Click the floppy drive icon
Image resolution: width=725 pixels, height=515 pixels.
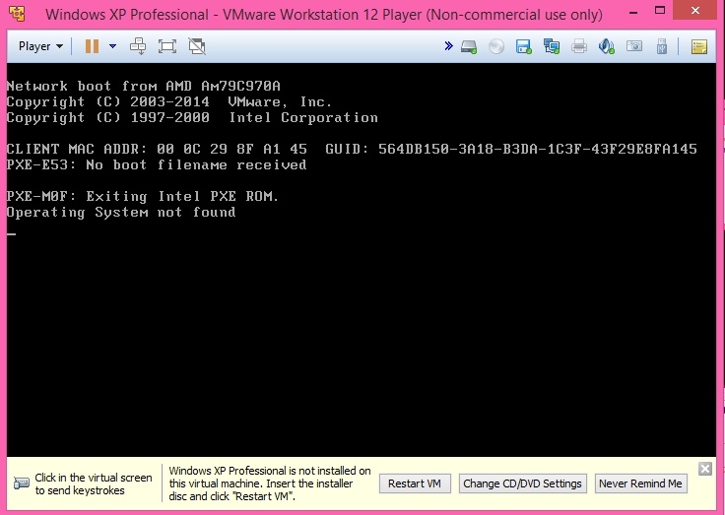523,46
